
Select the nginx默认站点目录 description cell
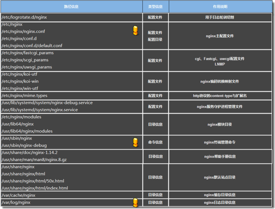220,177
